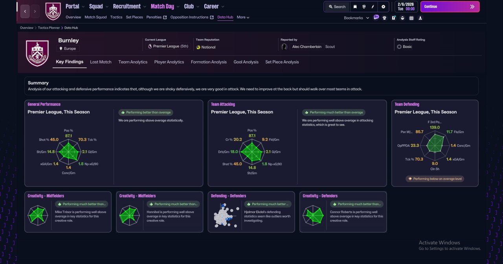Open the bookmark icon beside Search

pos(355,7)
